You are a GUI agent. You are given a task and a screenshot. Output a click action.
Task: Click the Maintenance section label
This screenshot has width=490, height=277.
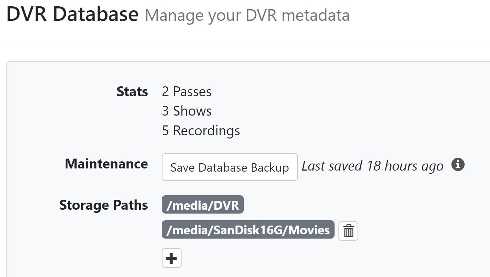tap(106, 164)
